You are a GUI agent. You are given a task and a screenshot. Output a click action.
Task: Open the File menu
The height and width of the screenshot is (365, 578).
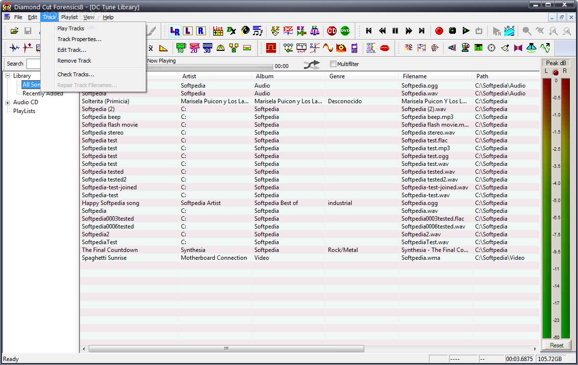click(18, 17)
